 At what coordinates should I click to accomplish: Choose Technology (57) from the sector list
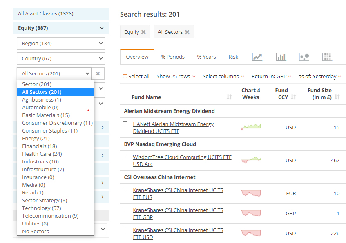pyautogui.click(x=42, y=208)
